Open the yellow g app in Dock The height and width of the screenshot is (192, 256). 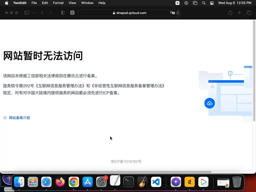click(189, 182)
